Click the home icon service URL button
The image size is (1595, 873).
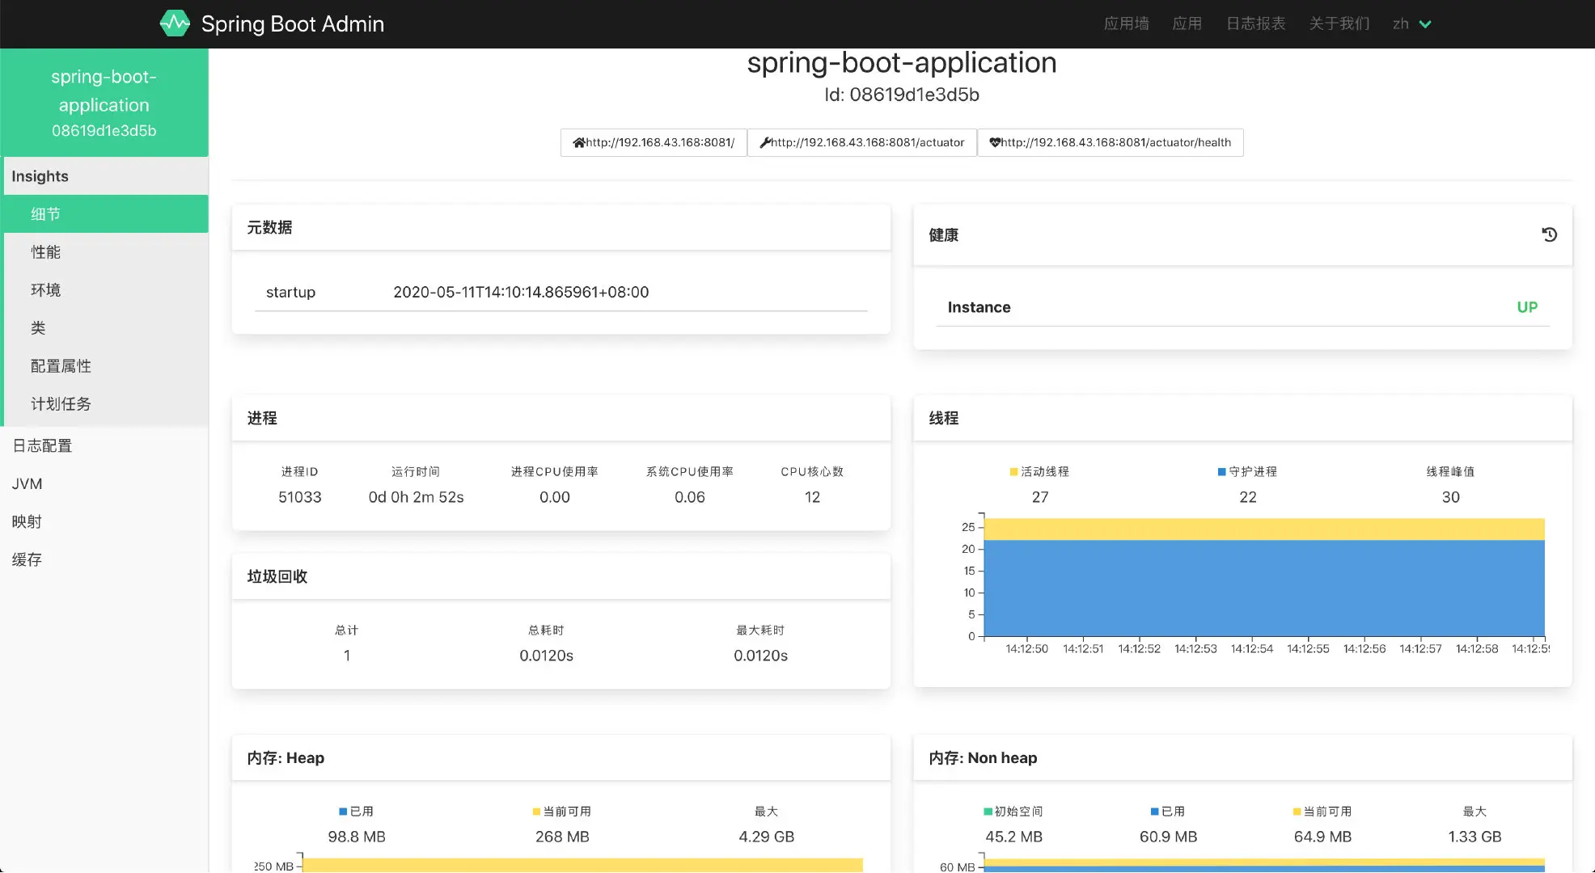tap(654, 142)
